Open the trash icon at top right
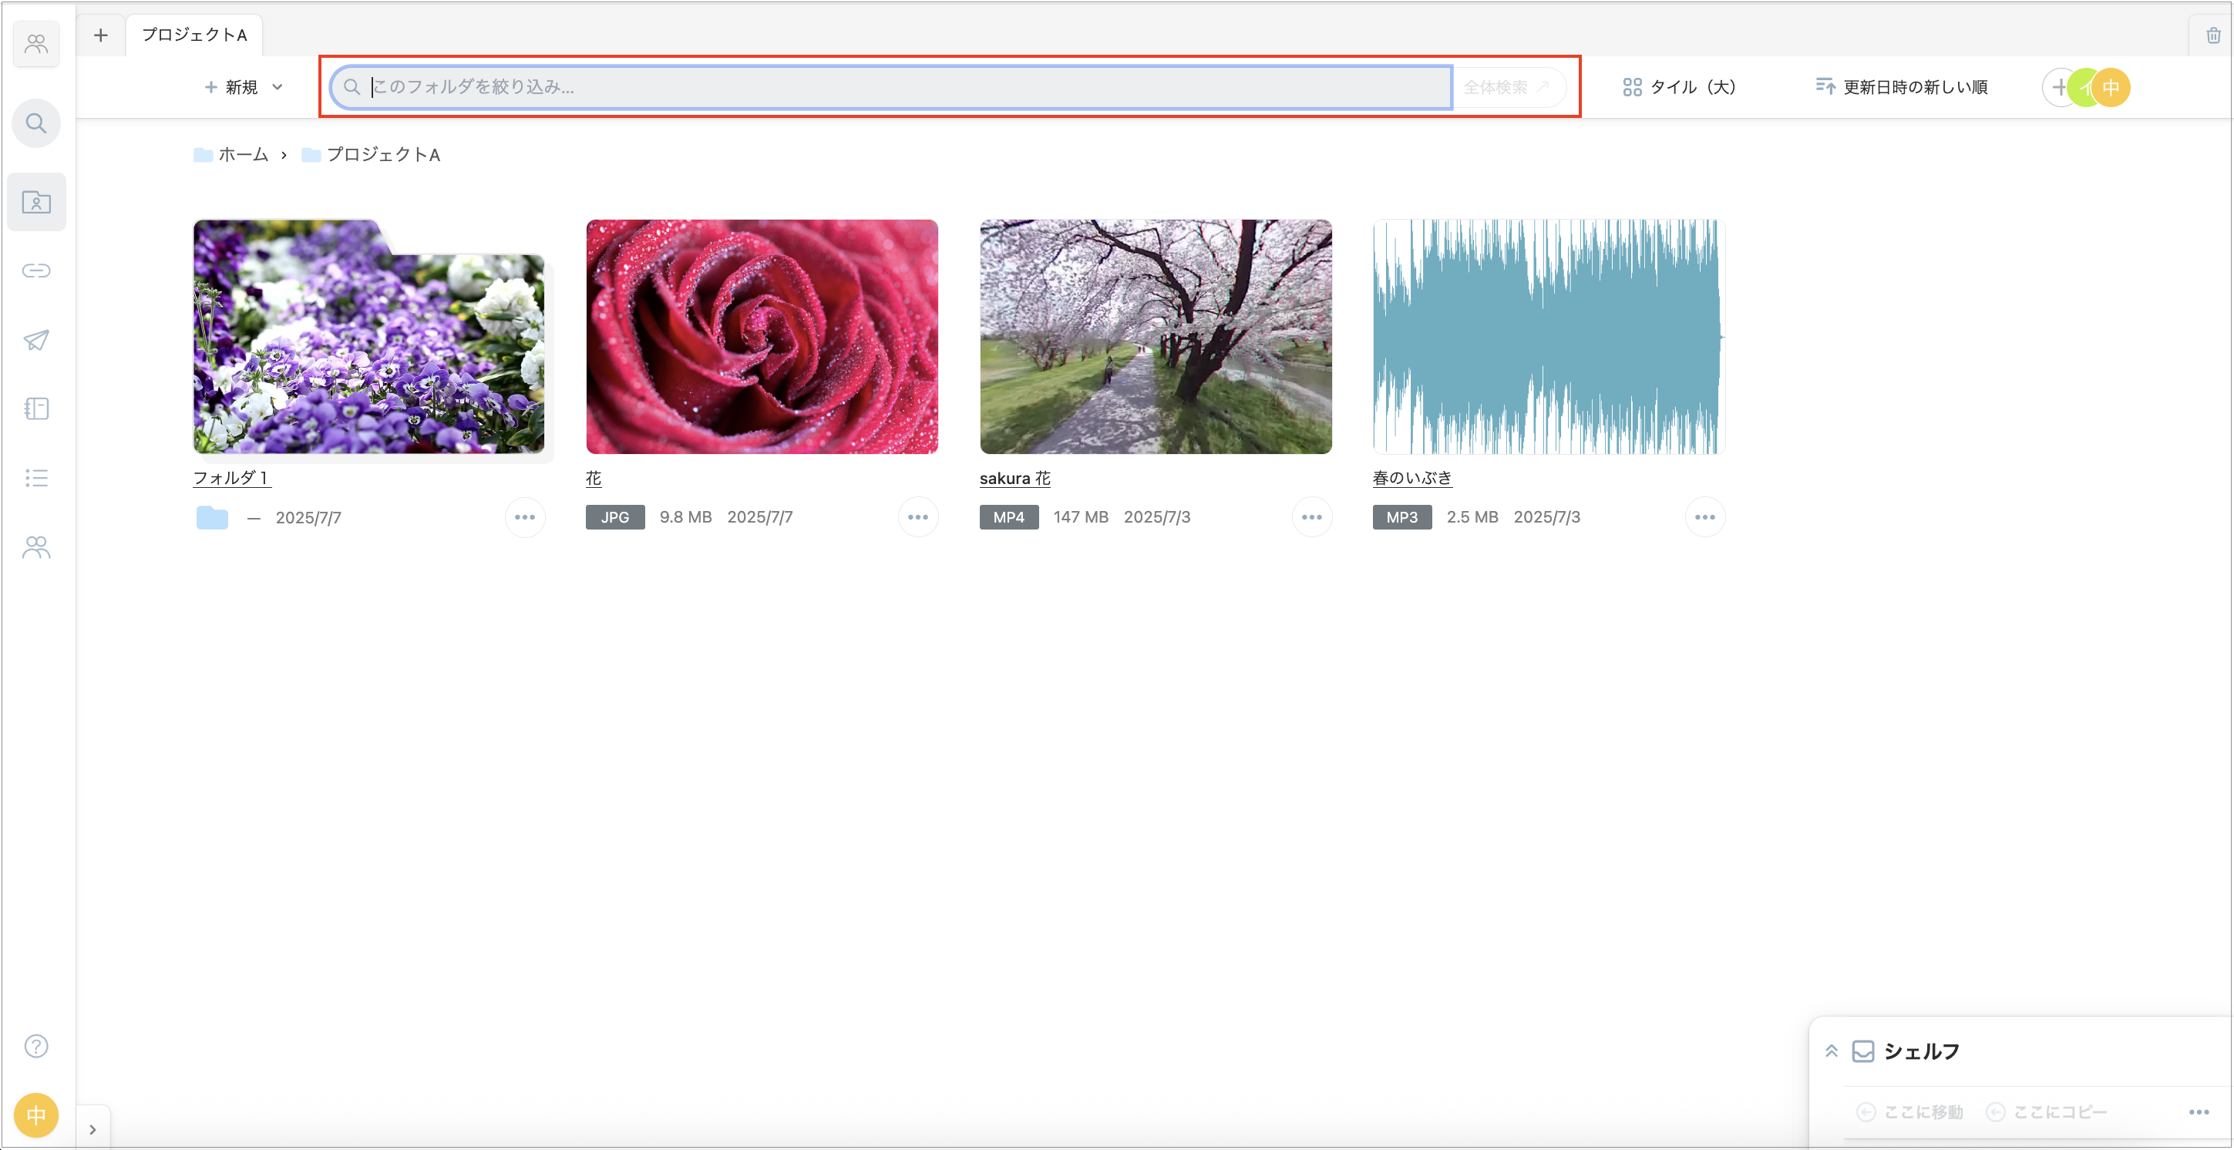2234x1150 pixels. pyautogui.click(x=2212, y=35)
